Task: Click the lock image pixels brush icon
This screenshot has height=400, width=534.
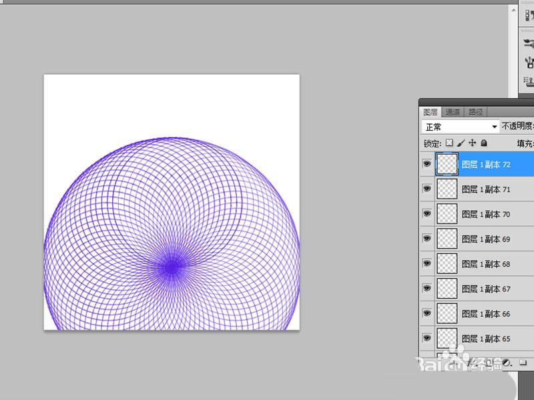Action: pyautogui.click(x=461, y=143)
